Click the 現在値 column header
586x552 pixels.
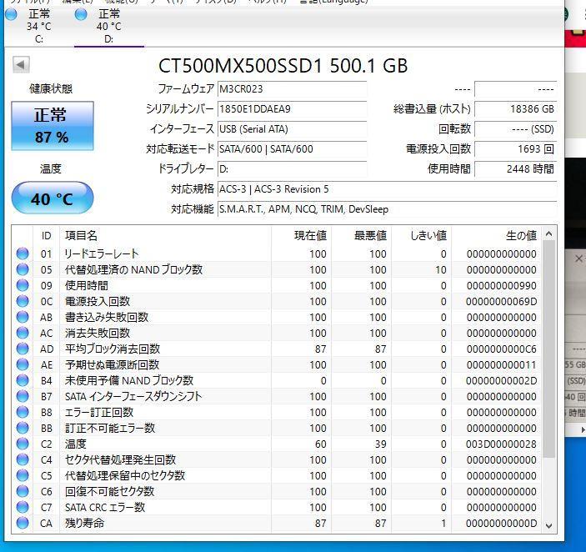pyautogui.click(x=301, y=235)
